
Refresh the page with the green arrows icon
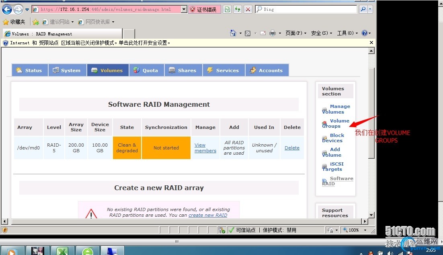(x=238, y=9)
